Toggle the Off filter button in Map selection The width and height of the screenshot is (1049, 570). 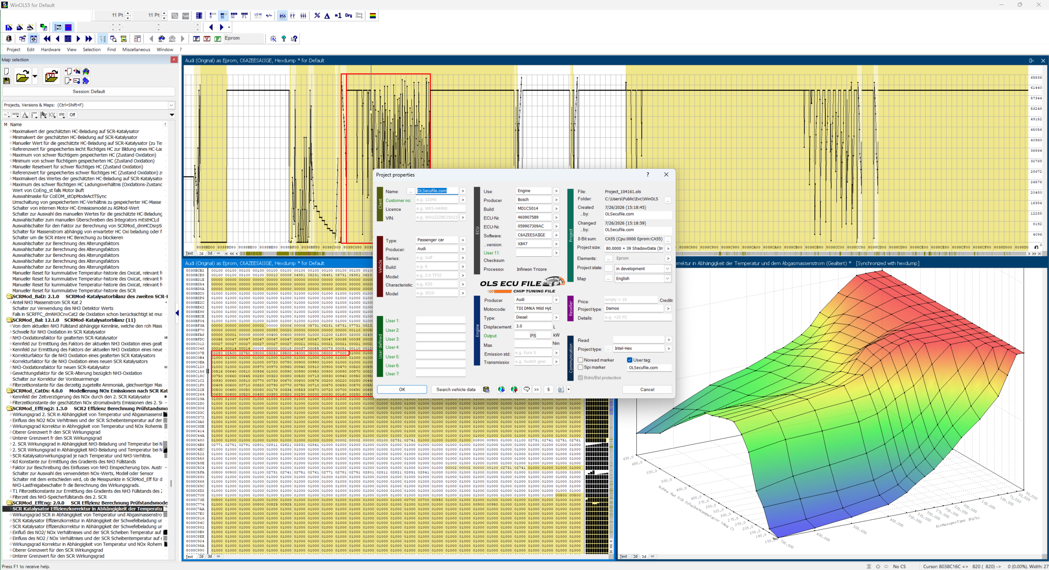(x=72, y=115)
